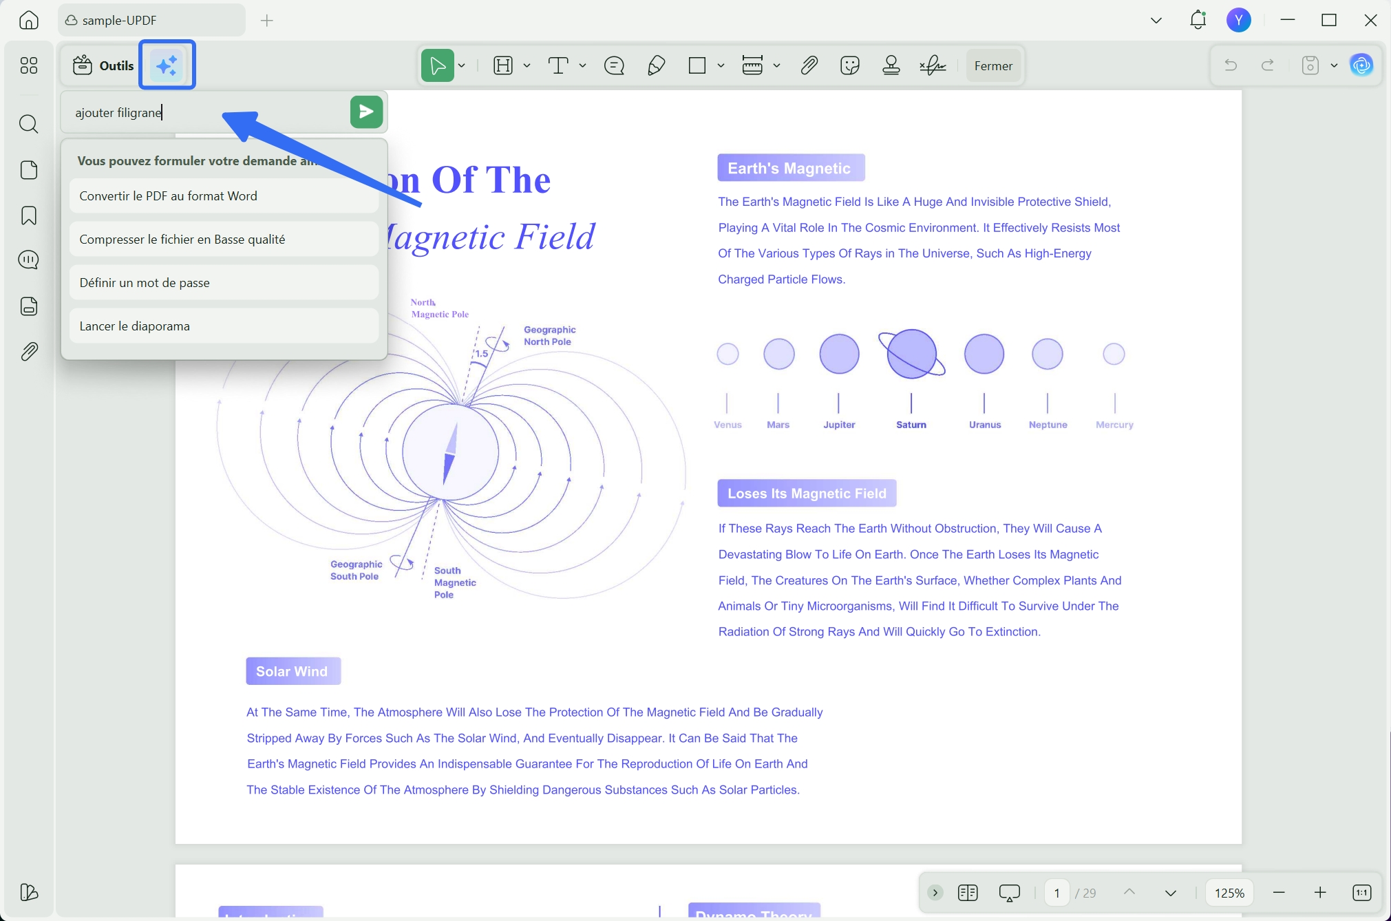1391x921 pixels.
Task: Click the zoom in plus button
Action: 1319,893
